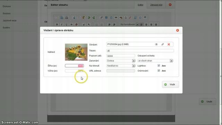Open Systém in the left sidebar

(6, 28)
